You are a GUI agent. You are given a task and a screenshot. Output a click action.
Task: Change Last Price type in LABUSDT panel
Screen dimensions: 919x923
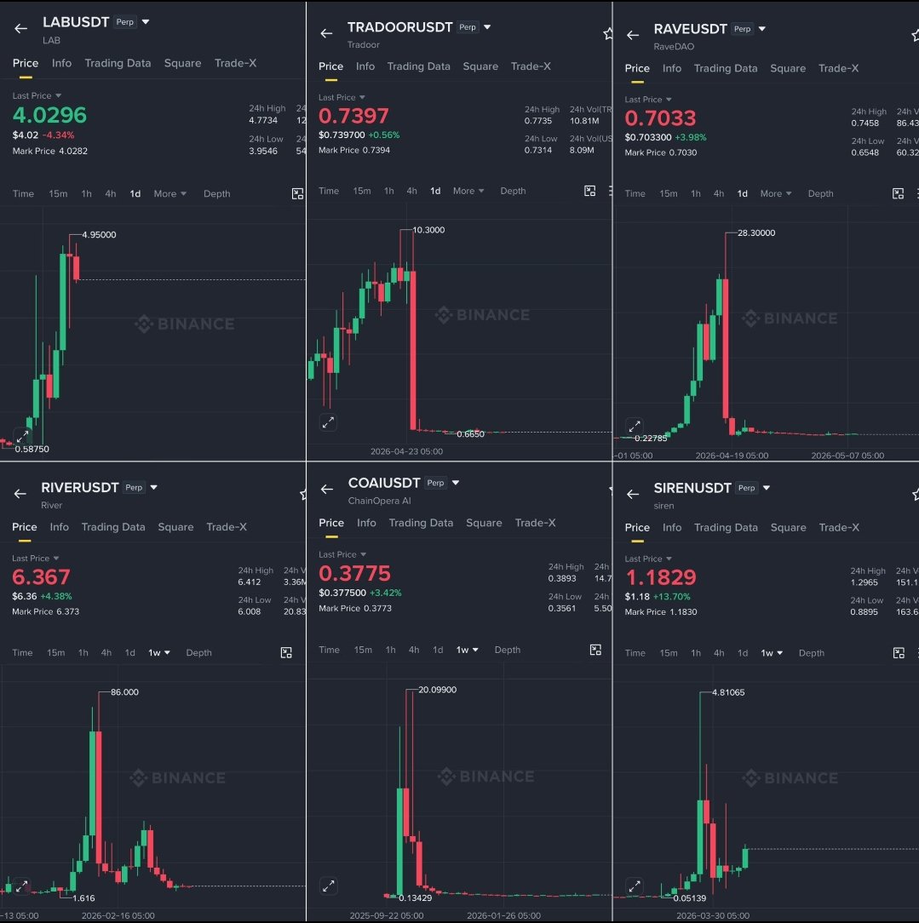[37, 95]
